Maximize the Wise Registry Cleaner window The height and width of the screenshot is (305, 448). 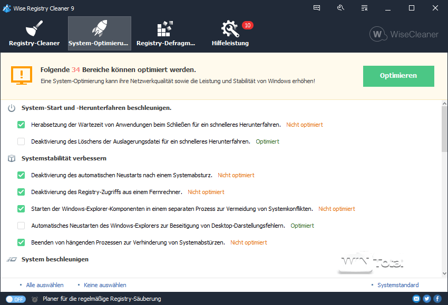(412, 8)
